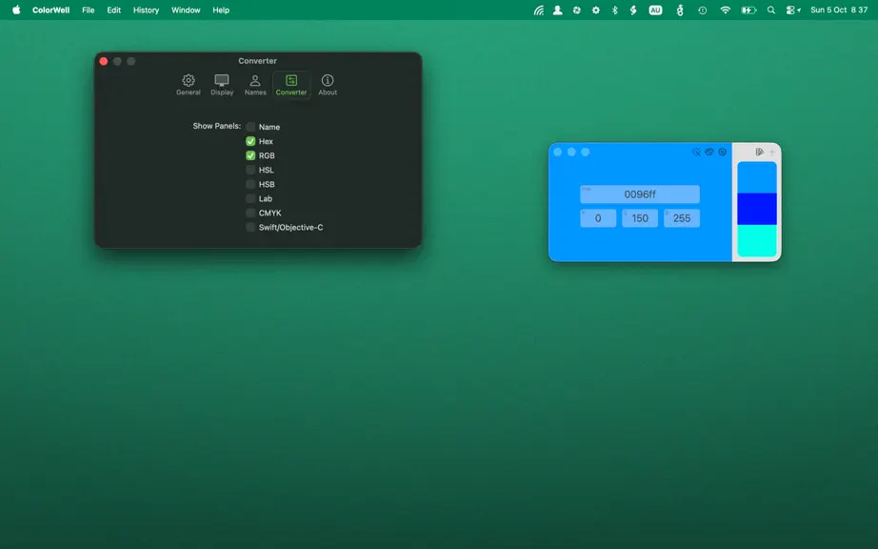878x549 pixels.
Task: Open the History menu
Action: (146, 10)
